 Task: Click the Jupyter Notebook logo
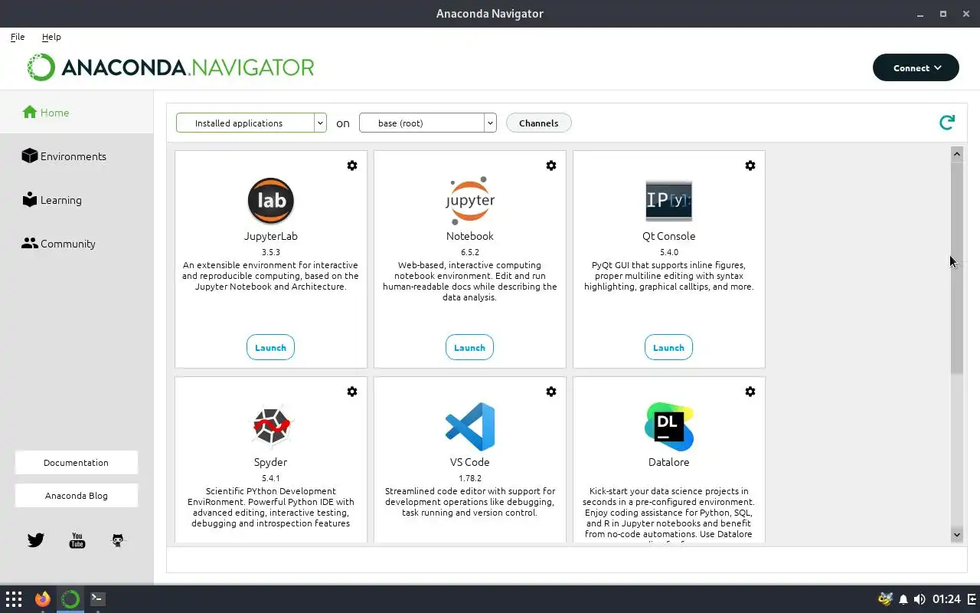[x=470, y=201]
